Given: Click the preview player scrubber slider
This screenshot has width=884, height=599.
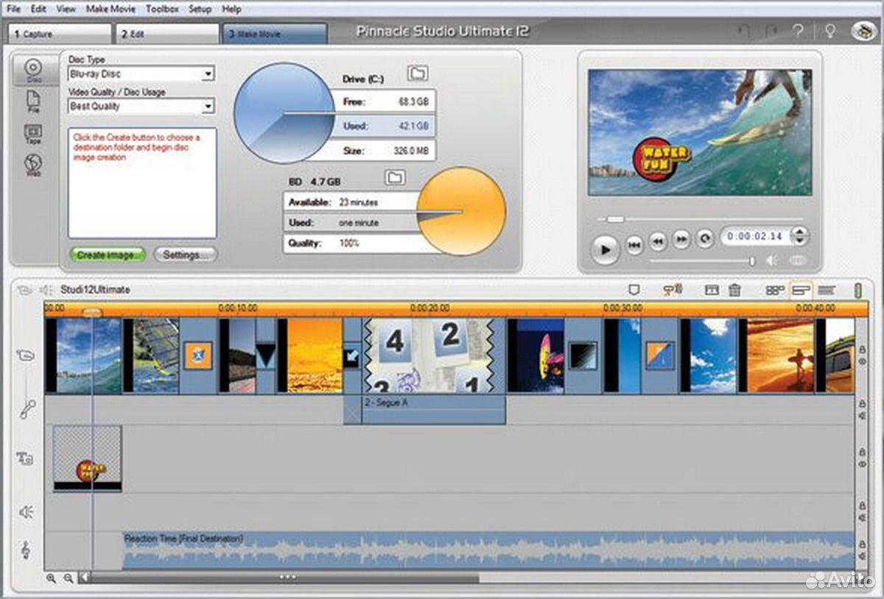Looking at the screenshot, I should point(614,219).
